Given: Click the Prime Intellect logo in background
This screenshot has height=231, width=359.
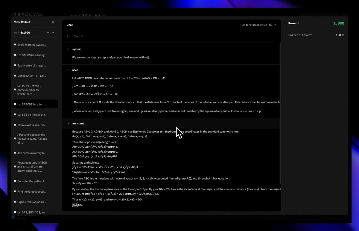Looking at the screenshot, I should pos(27,14).
